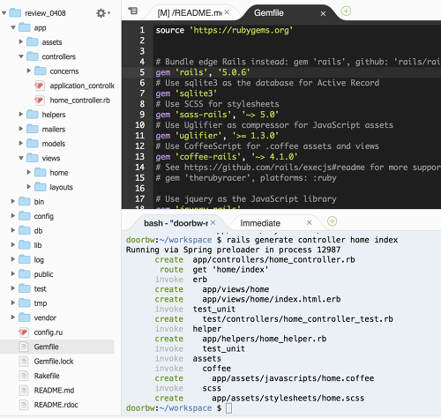Click the helpers folder icon
Image resolution: width=441 pixels, height=418 pixels.
tap(33, 115)
